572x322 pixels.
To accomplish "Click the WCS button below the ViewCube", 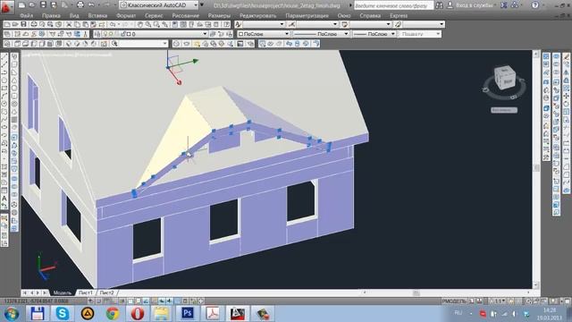I will click(x=504, y=110).
